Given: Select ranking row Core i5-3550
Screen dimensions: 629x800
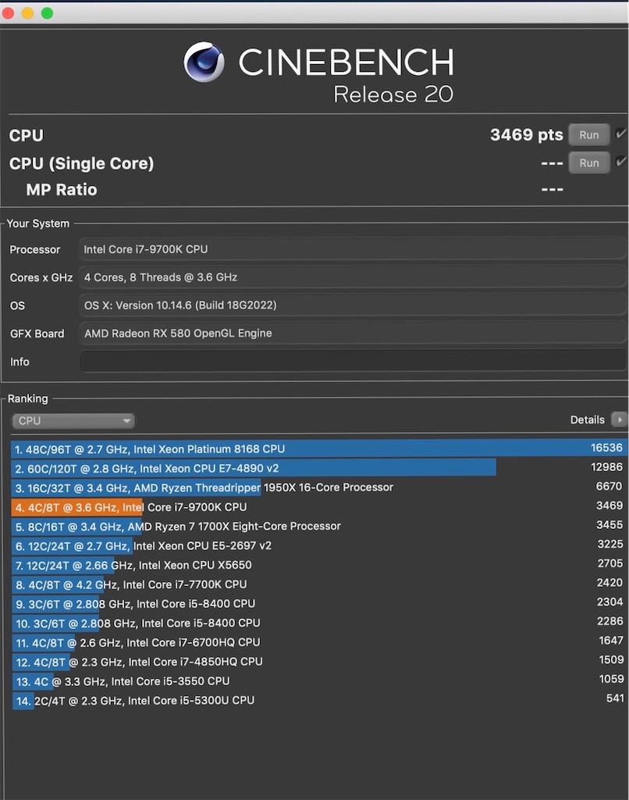Looking at the screenshot, I should 319,681.
